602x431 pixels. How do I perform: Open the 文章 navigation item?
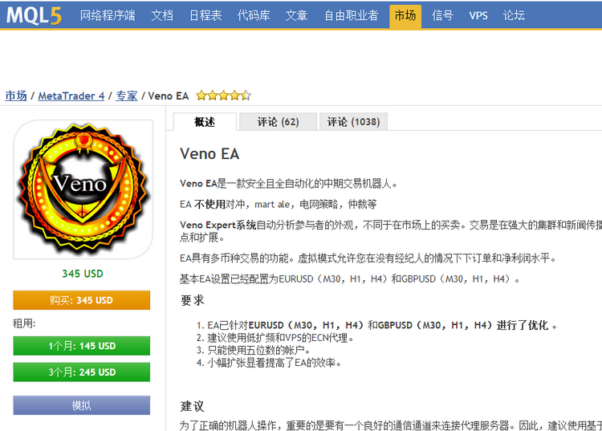click(296, 15)
